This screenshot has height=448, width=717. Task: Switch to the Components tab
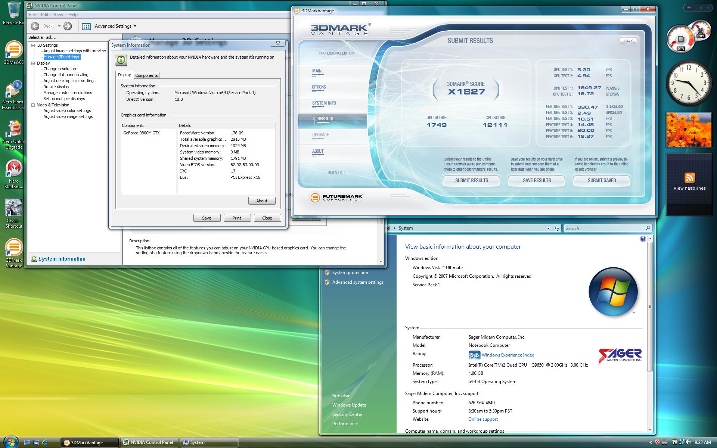pos(146,75)
